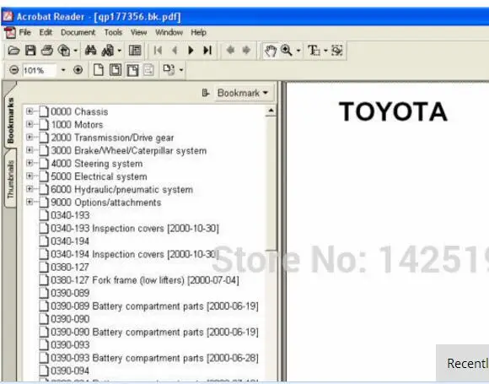Select the Zoom In magnifier tool

[x=287, y=51]
